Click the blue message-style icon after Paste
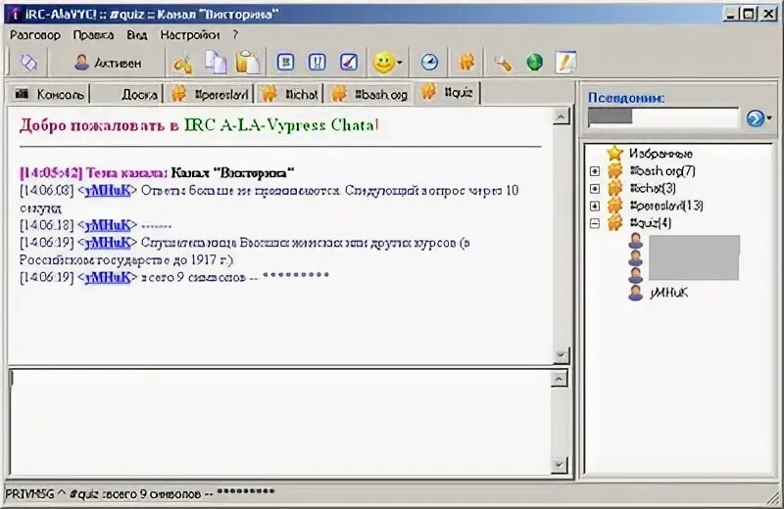Screen dimensions: 784x509 point(285,63)
